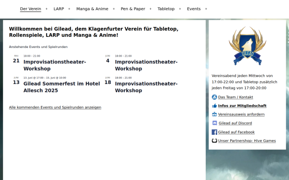Open the Events menu item

[x=194, y=9]
